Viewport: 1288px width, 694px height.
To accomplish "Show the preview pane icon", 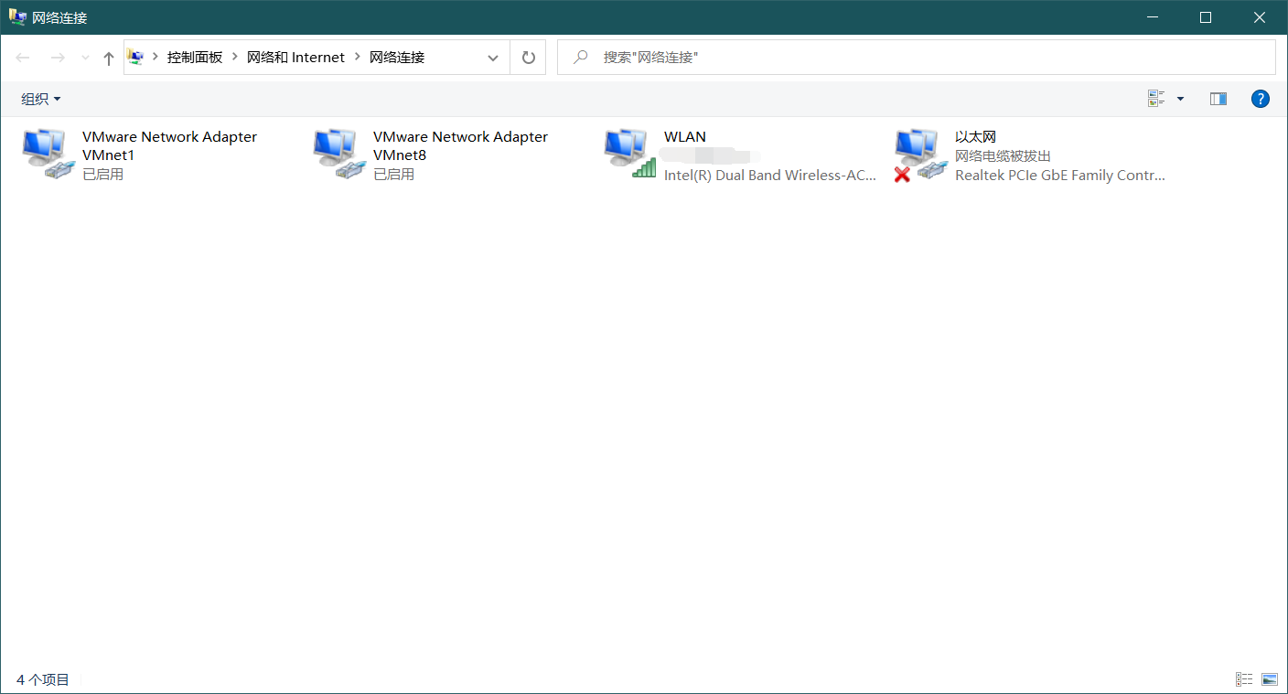I will 1218,99.
